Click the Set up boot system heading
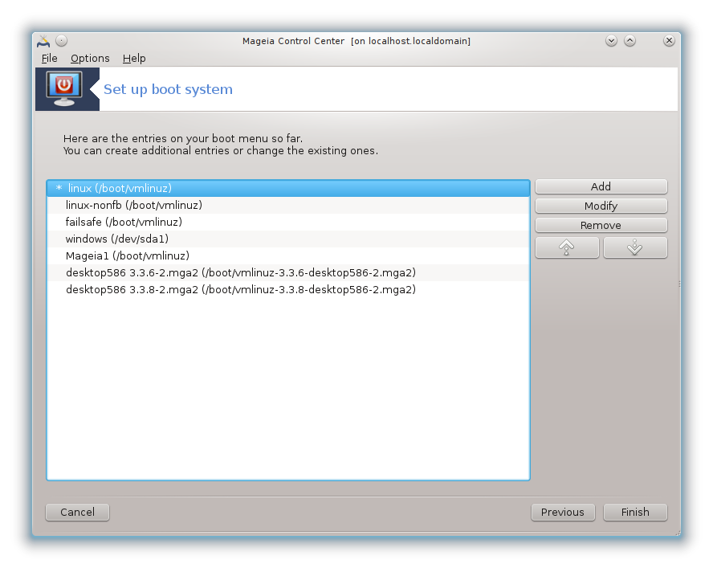This screenshot has width=713, height=568. [169, 89]
